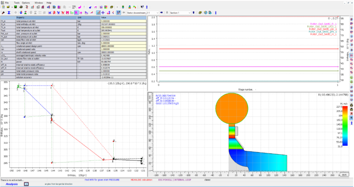
Task: Click Find MFR for given inlet PRESSURE text
Action: click(x=102, y=180)
